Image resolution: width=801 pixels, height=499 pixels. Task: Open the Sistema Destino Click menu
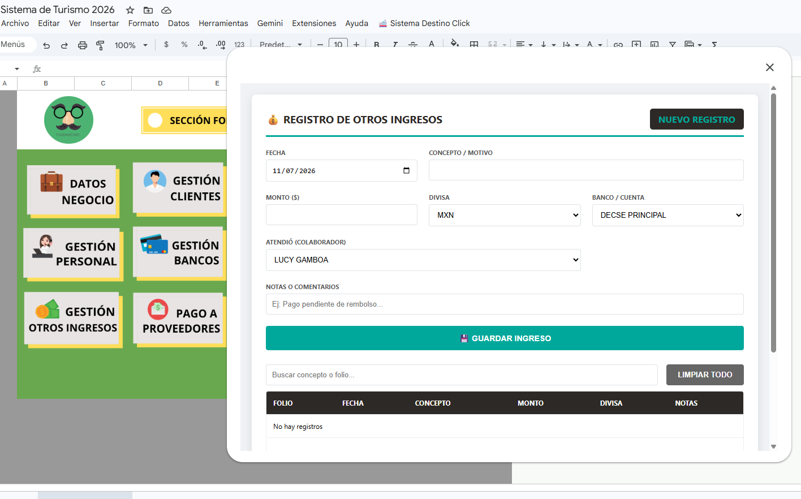424,23
